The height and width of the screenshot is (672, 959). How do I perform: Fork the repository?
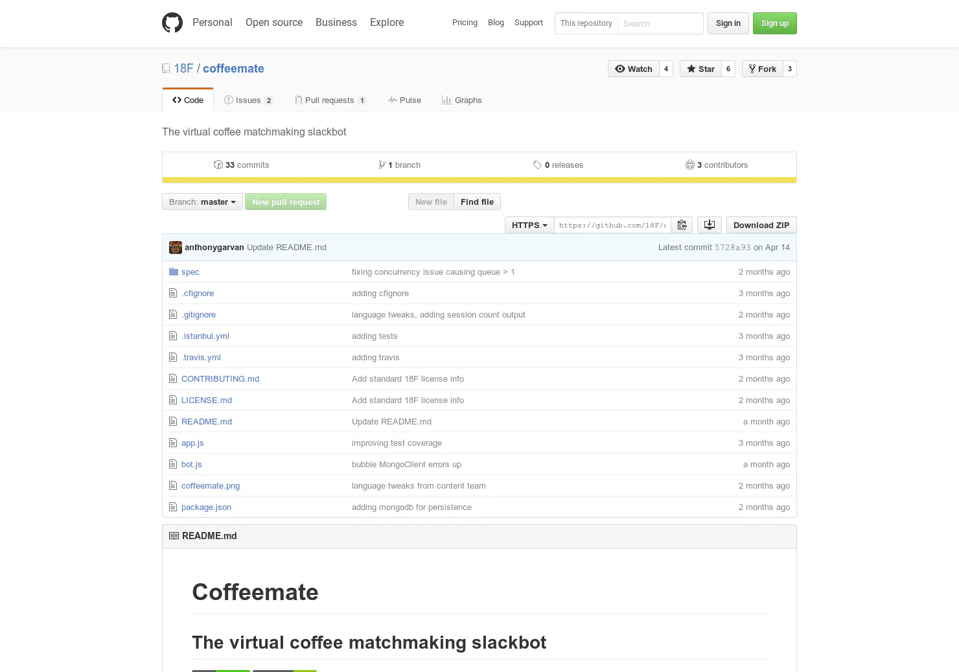point(762,69)
